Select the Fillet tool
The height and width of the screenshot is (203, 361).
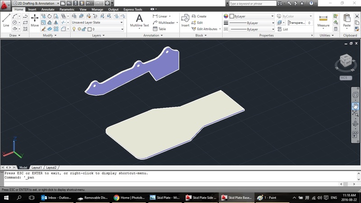tap(63, 29)
